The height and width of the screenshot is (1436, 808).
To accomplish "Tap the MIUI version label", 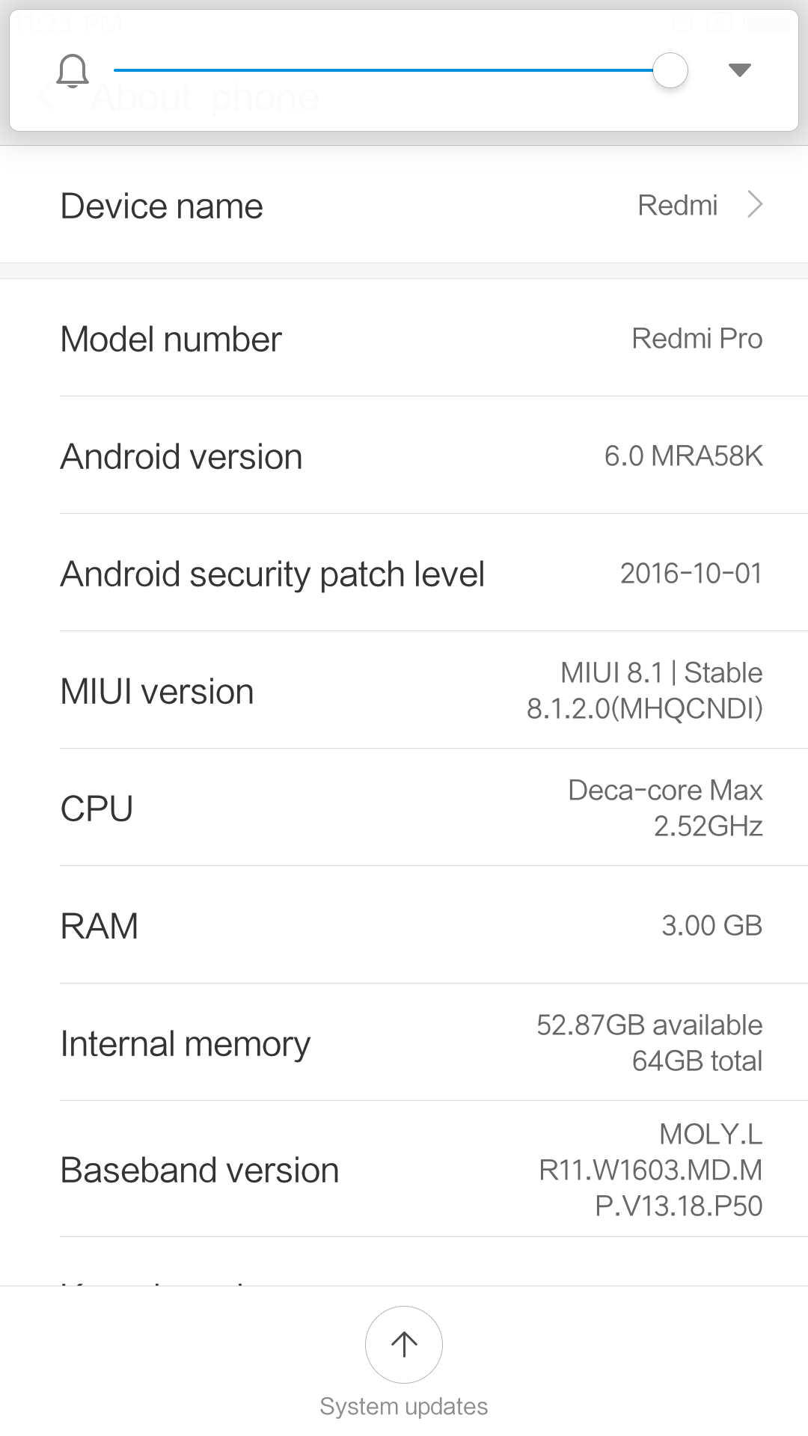I will [157, 692].
